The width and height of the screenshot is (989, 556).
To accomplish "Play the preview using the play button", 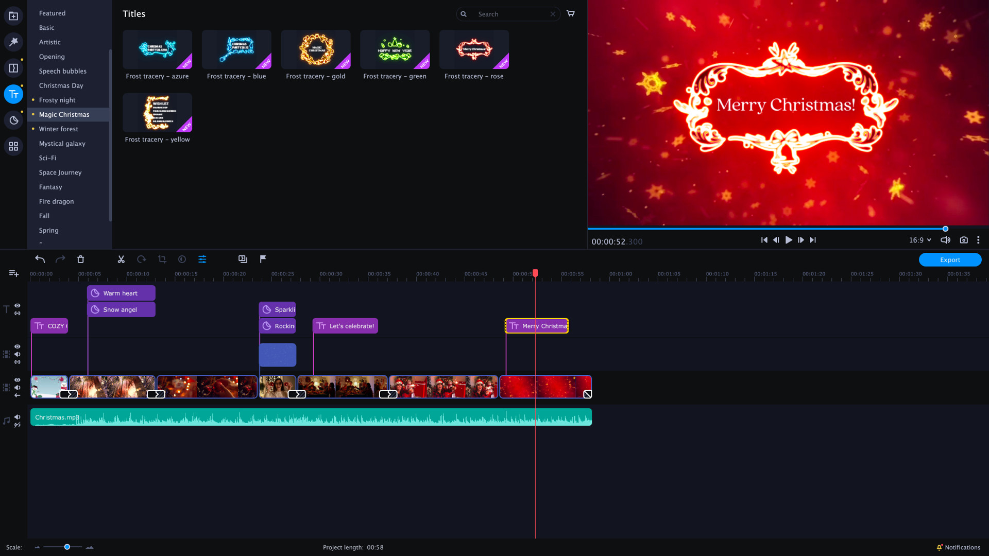I will tap(789, 240).
